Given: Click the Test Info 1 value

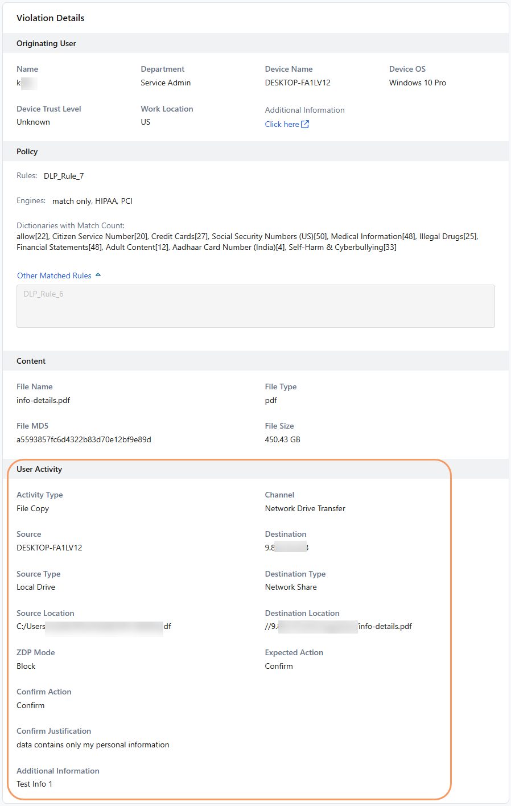Looking at the screenshot, I should [x=34, y=784].
